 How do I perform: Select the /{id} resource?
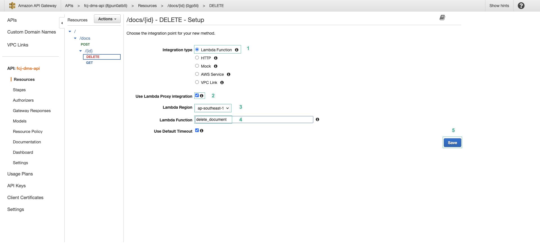pos(89,51)
